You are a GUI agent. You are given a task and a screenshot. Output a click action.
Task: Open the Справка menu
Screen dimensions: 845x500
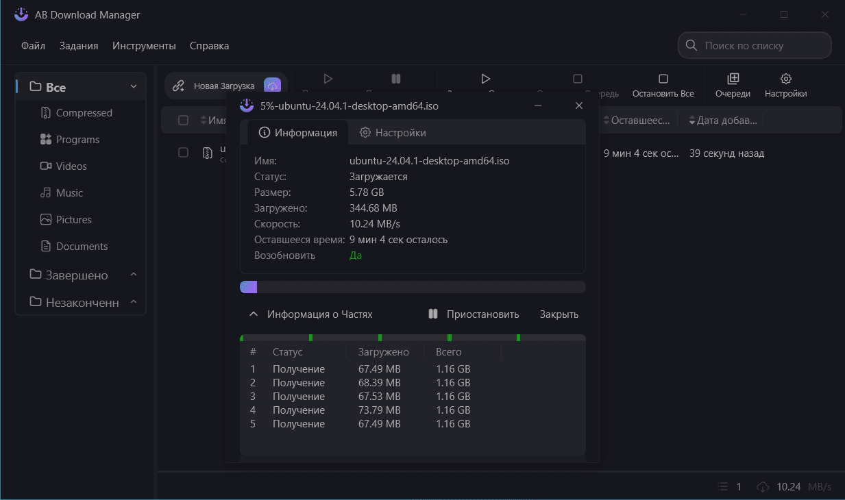209,46
